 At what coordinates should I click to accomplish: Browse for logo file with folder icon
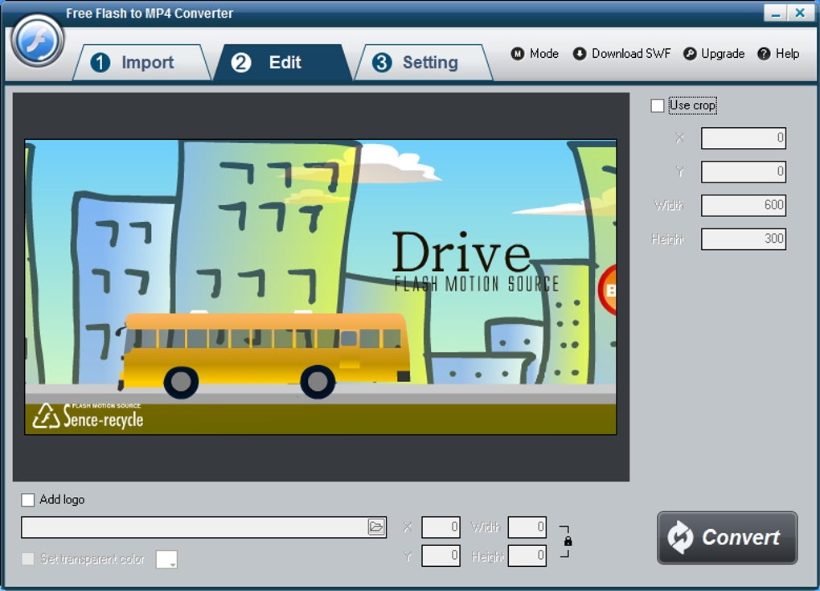(x=376, y=527)
